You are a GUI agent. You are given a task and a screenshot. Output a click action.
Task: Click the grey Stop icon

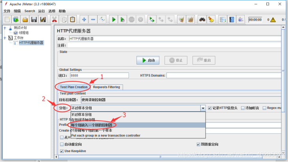131,19
